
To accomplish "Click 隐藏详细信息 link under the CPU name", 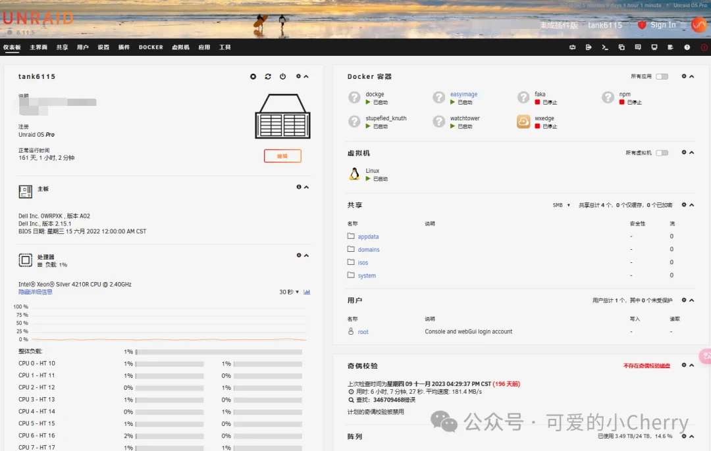I will tap(36, 292).
